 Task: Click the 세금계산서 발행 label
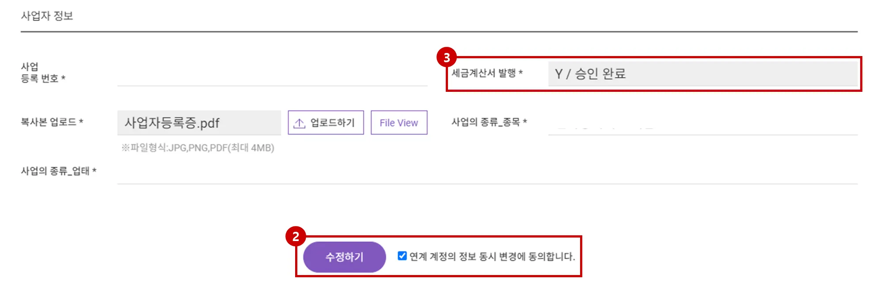pyautogui.click(x=486, y=73)
